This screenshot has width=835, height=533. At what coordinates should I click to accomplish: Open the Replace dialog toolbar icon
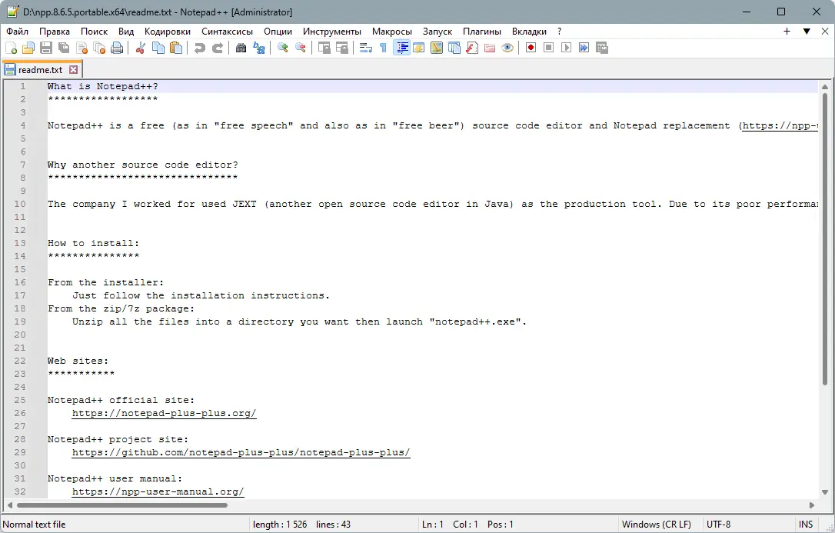tap(259, 48)
